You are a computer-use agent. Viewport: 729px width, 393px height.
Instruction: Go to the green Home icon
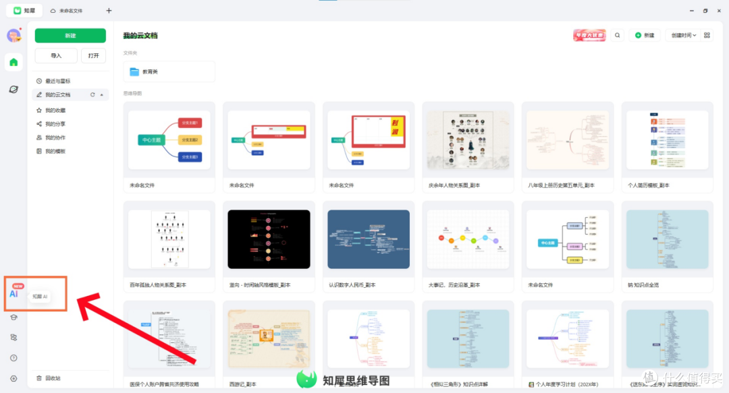point(13,62)
